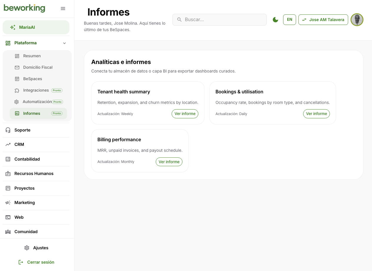Open the Jose AM Talavera account switcher
The image size is (372, 271).
pos(323,20)
